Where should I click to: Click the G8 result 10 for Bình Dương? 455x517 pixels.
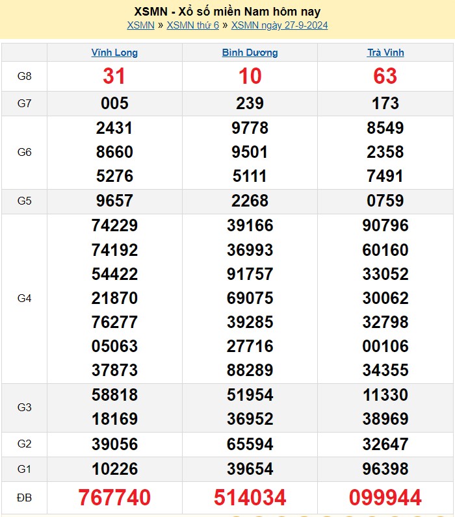(250, 77)
